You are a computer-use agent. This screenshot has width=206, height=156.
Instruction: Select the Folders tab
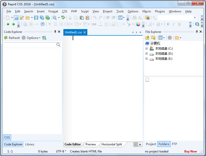coord(164,144)
